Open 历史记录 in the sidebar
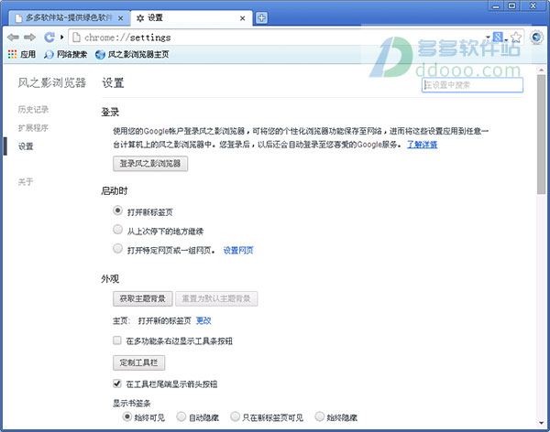Viewport: 550px width, 432px height. (33, 109)
